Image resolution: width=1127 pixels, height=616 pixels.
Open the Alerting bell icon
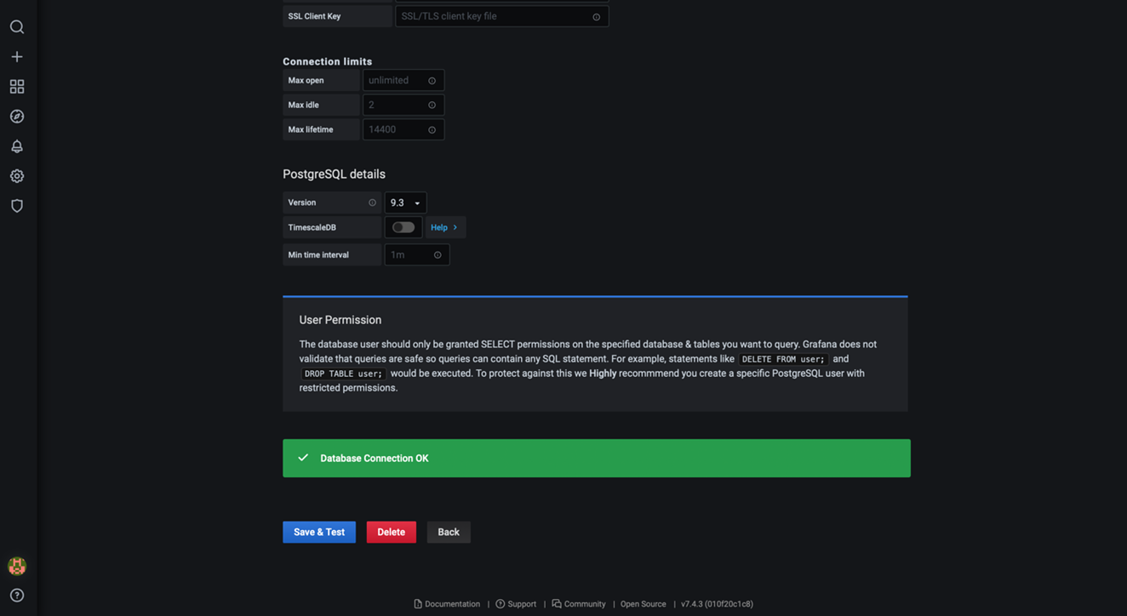pos(17,146)
